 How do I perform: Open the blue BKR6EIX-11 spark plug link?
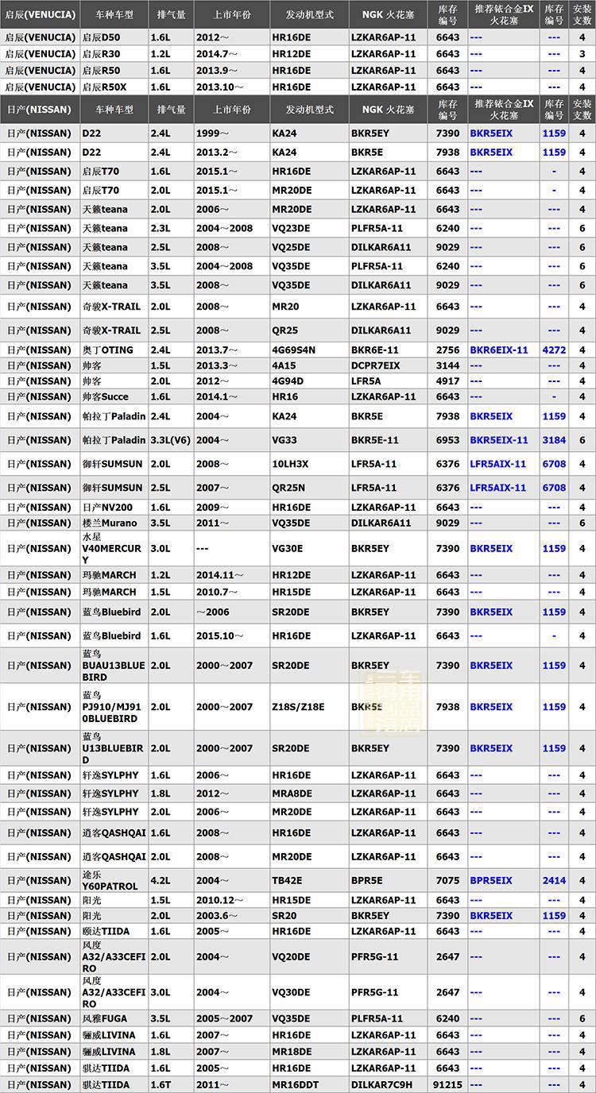[x=499, y=350]
